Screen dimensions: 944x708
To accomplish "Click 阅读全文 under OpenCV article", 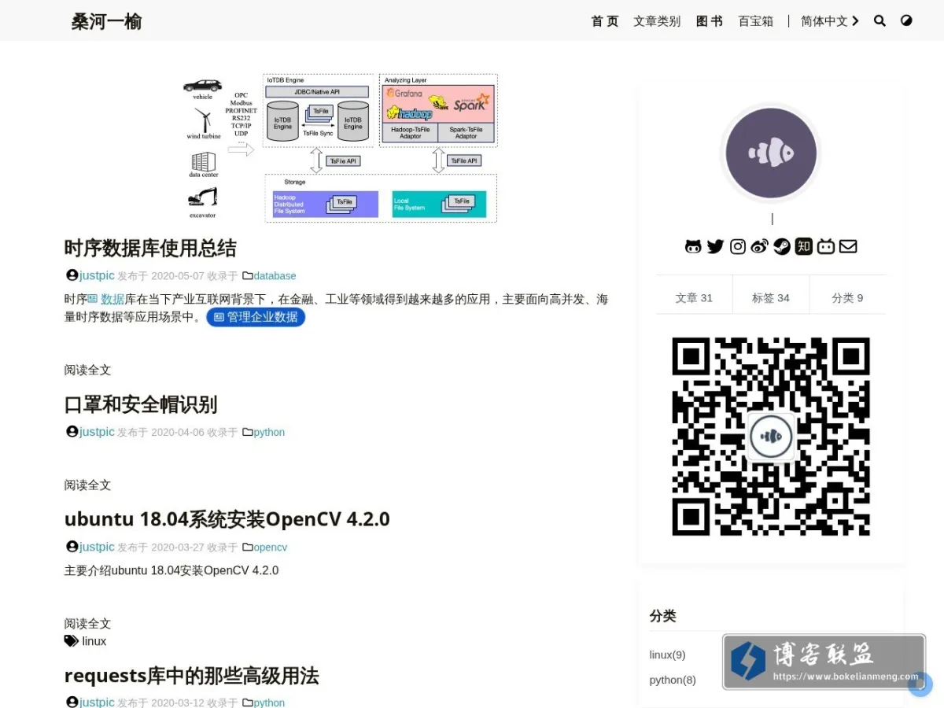I will [x=87, y=624].
